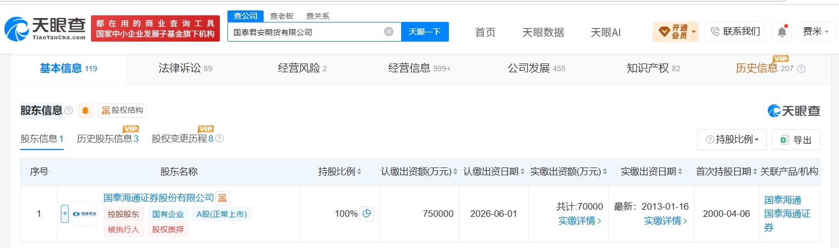Switch to the 公司发展 tab
Image resolution: width=839 pixels, height=248 pixels.
(536, 68)
